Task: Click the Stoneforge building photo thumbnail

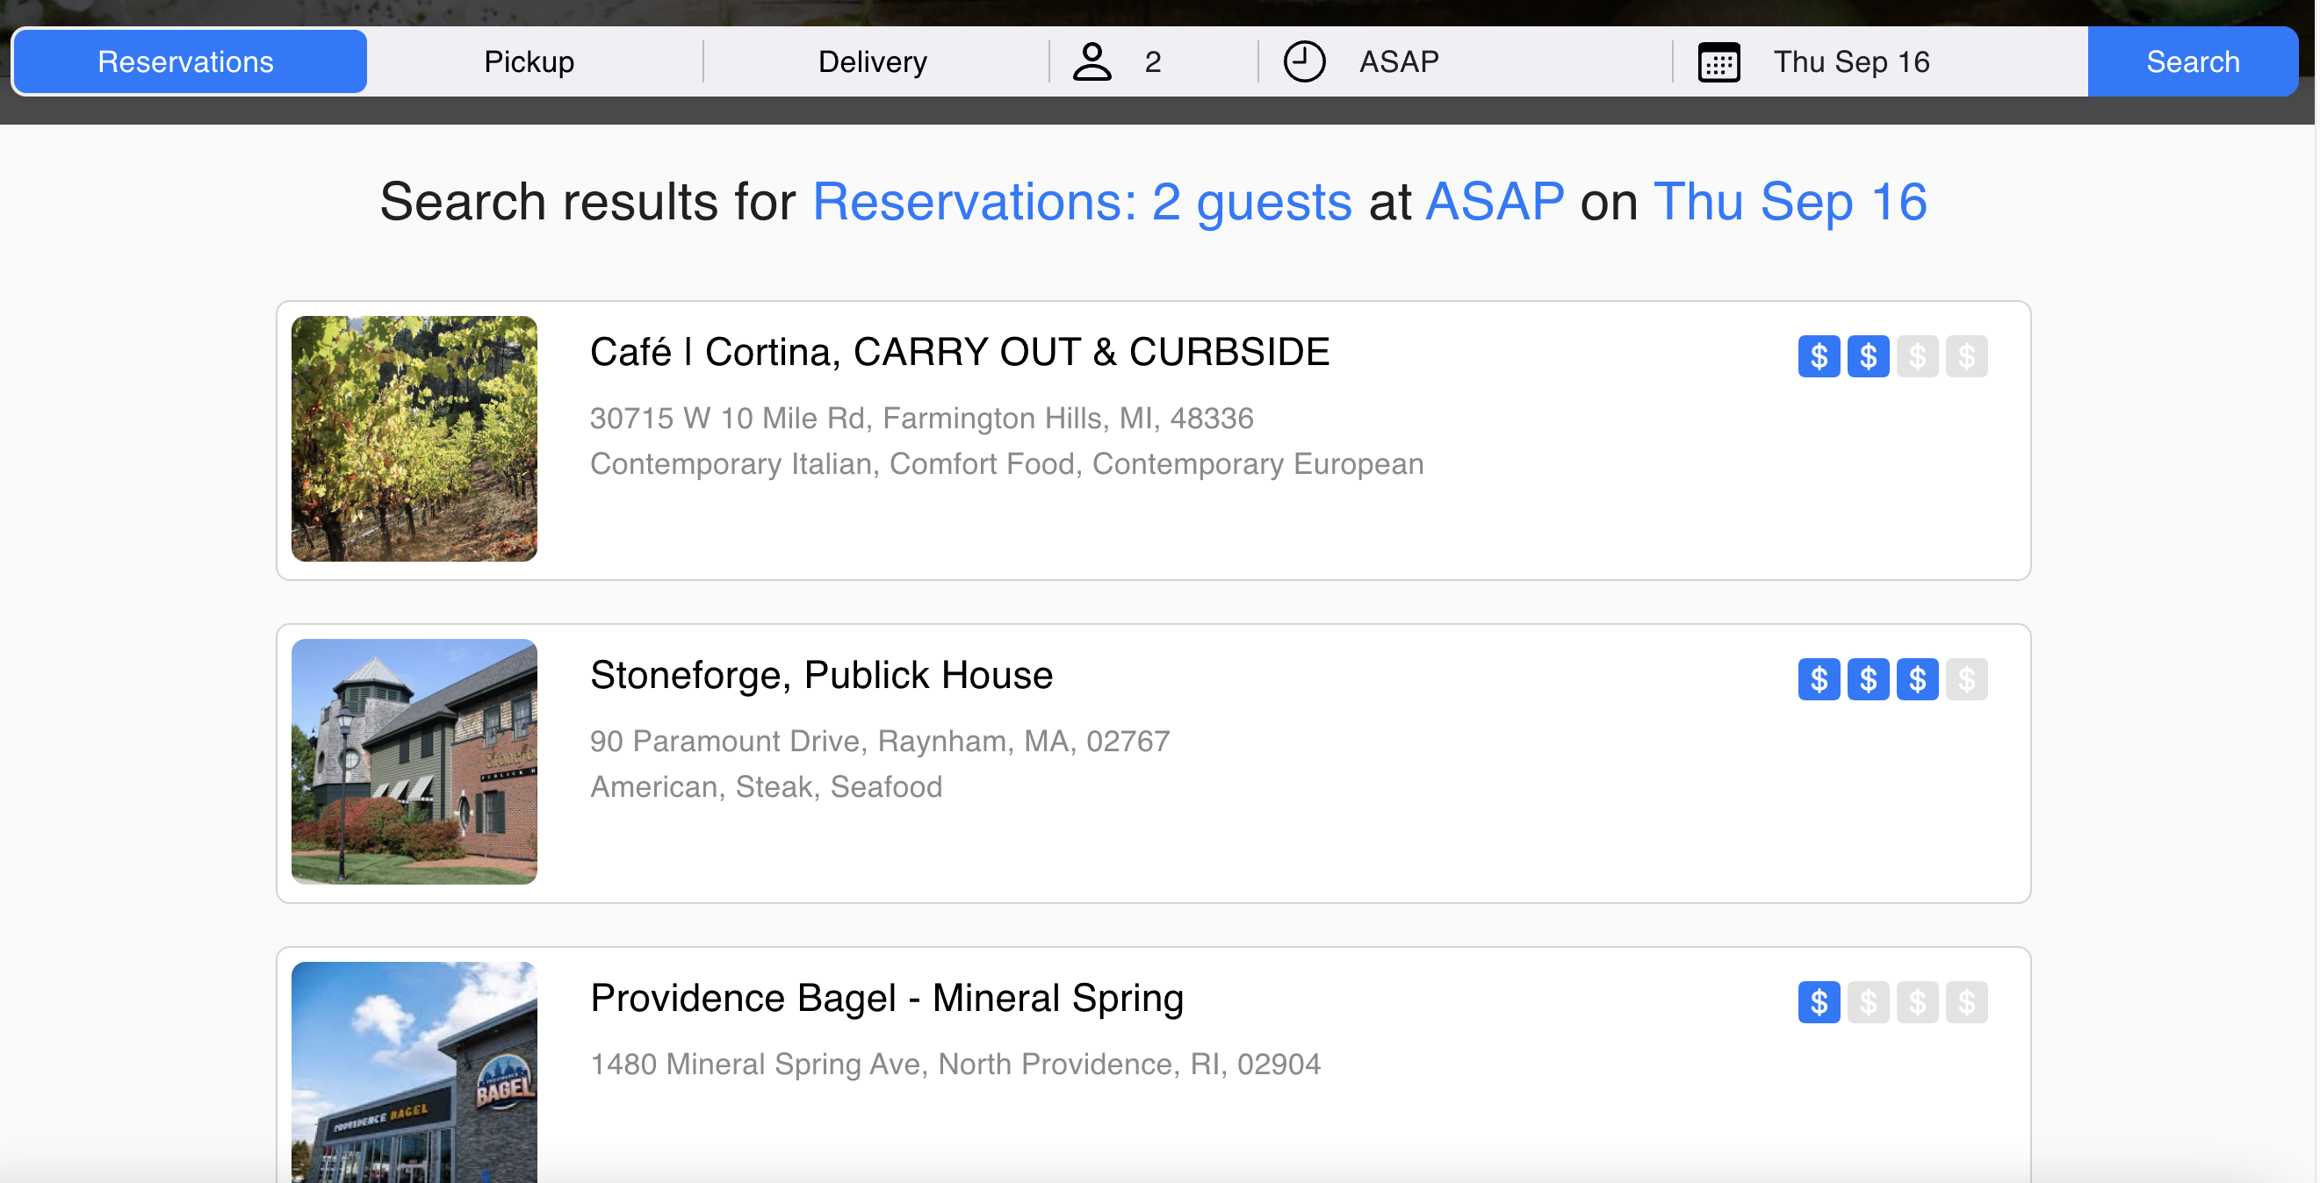Action: click(x=414, y=762)
